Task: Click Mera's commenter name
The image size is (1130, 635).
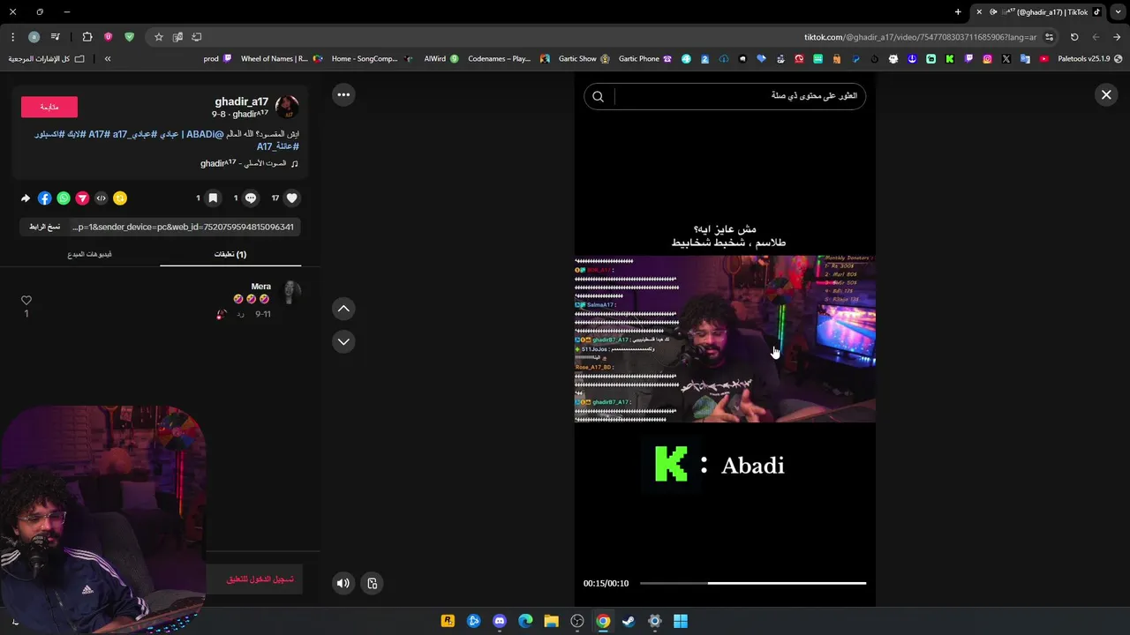Action: point(260,287)
